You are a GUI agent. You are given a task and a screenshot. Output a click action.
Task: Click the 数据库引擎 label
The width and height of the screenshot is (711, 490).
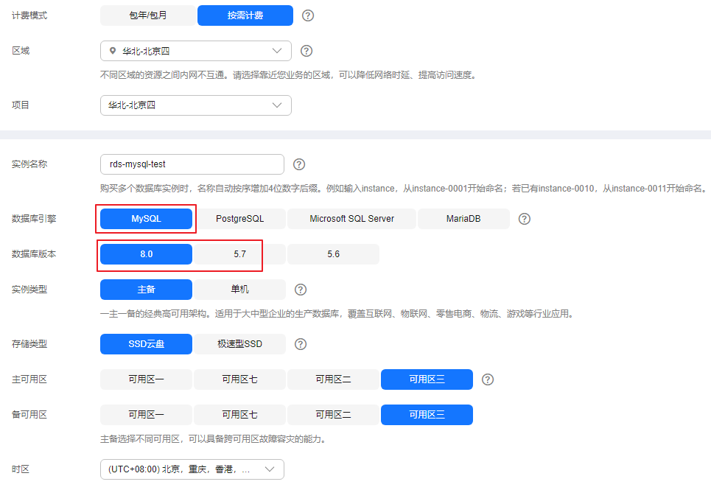point(34,219)
